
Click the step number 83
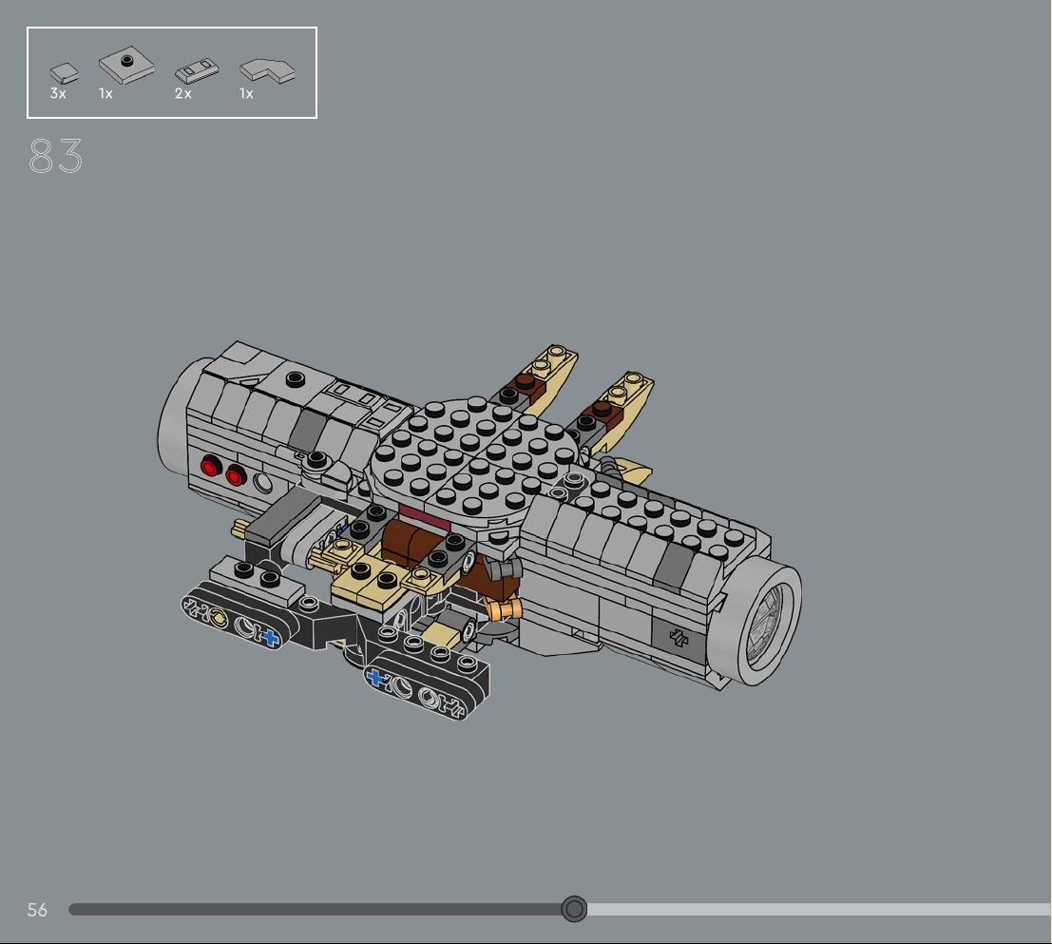pyautogui.click(x=56, y=156)
